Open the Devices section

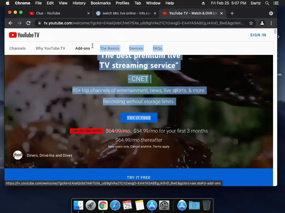[x=136, y=48]
